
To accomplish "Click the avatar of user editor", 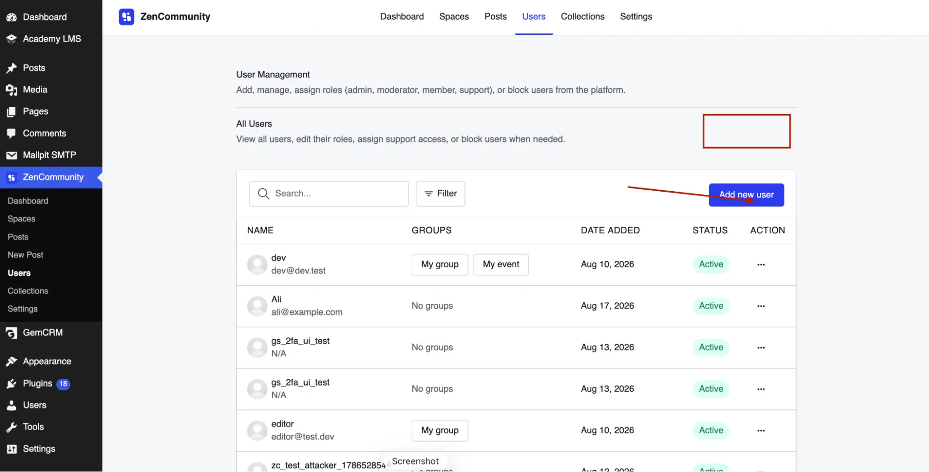I will pos(257,431).
